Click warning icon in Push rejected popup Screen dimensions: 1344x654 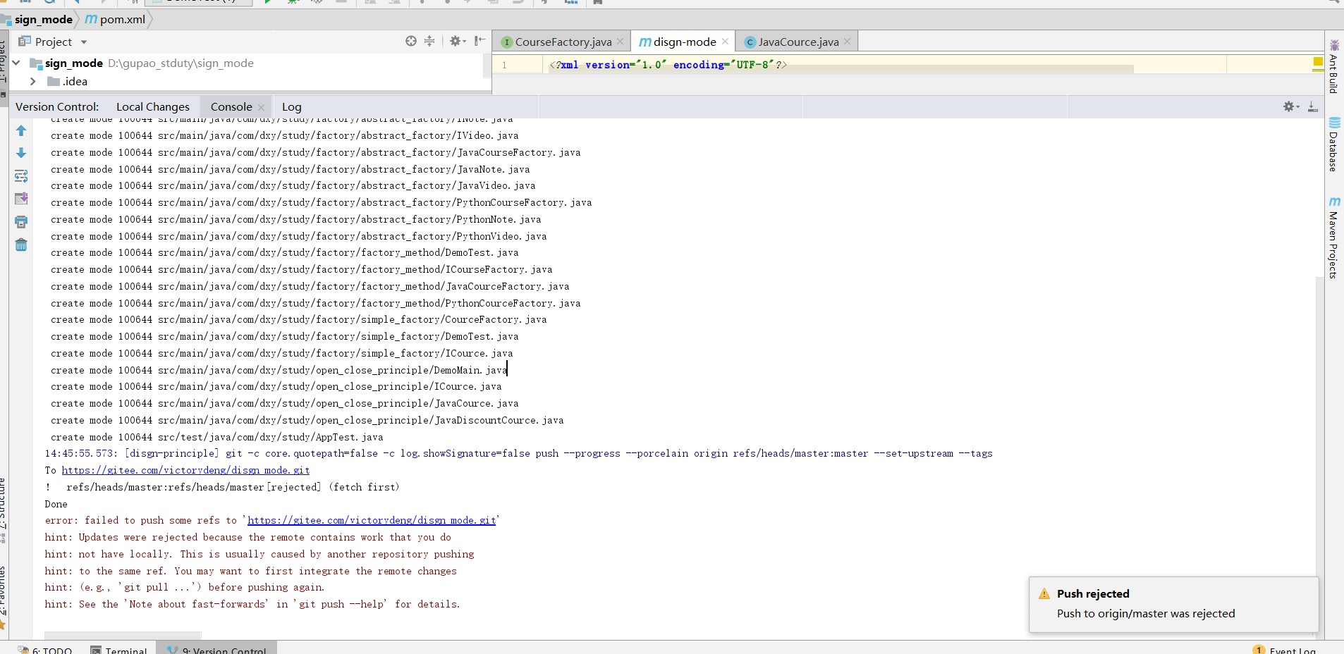click(x=1044, y=594)
